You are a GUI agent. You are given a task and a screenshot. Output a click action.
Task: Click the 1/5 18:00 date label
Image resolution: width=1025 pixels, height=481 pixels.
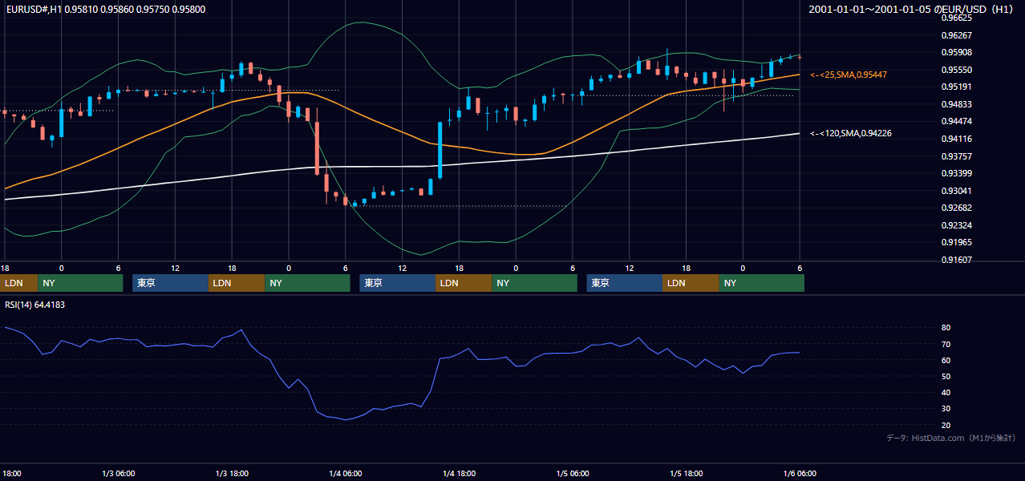pos(686,473)
